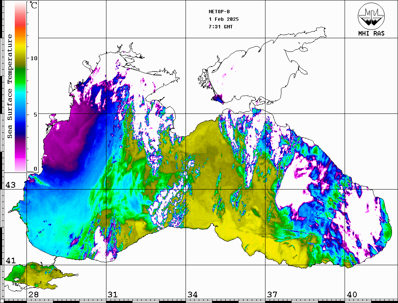Click the 'MHI RAS' caption text
398x303 pixels.
pyautogui.click(x=371, y=33)
